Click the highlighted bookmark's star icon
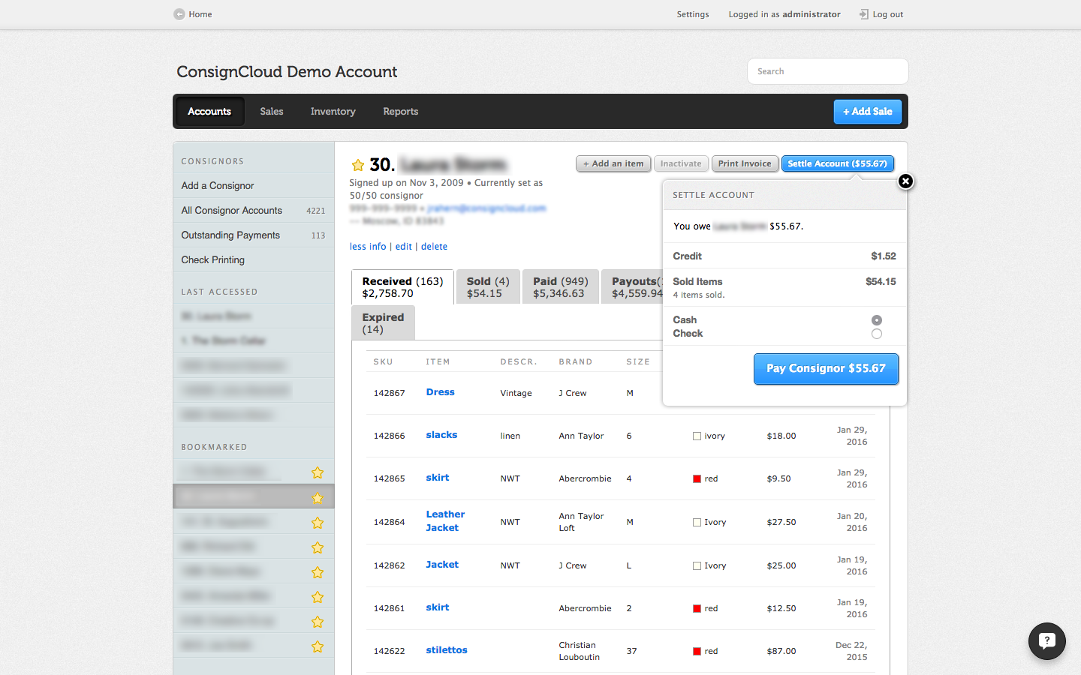Screen dimensions: 1081x675 (x=318, y=498)
